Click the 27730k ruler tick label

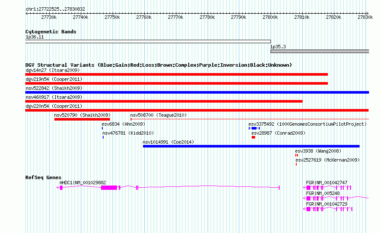pyautogui.click(x=49, y=17)
